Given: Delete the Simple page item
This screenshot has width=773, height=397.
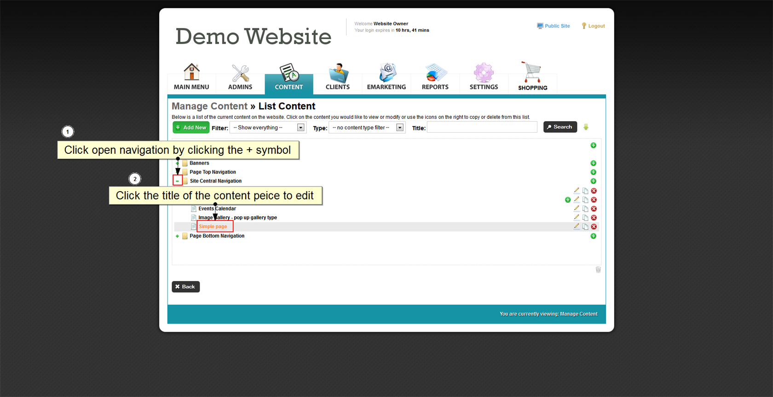Looking at the screenshot, I should (594, 227).
